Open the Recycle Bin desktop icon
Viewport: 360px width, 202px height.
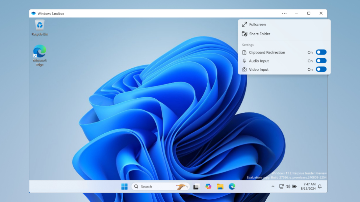[40, 26]
